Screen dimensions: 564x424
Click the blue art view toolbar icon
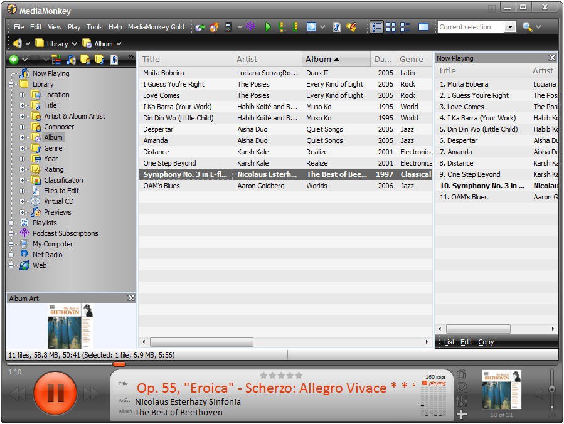[311, 27]
